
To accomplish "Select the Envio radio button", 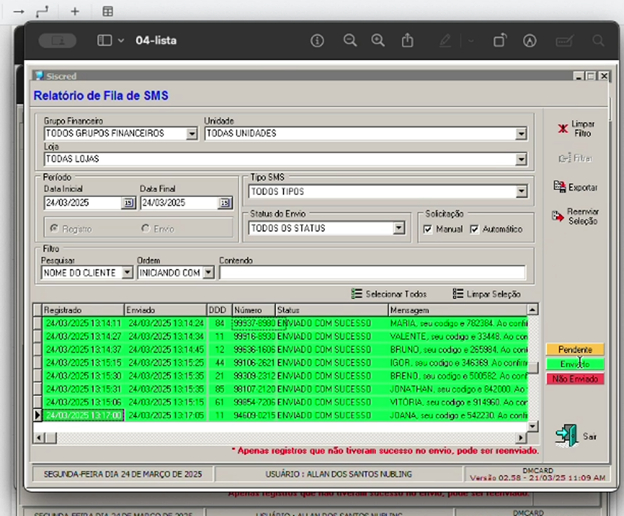I will [x=146, y=229].
